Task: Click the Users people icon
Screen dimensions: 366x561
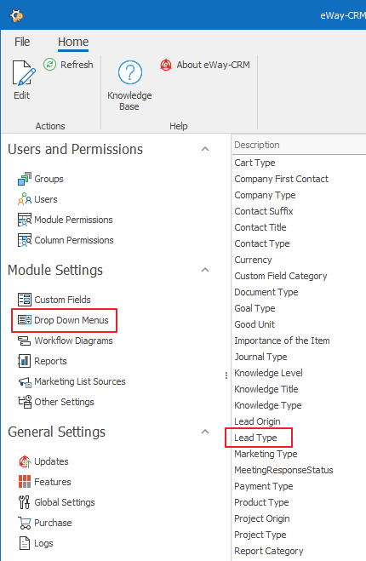Action: pyautogui.click(x=25, y=199)
